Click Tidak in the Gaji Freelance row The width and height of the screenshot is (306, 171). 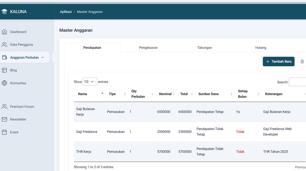[x=240, y=132]
